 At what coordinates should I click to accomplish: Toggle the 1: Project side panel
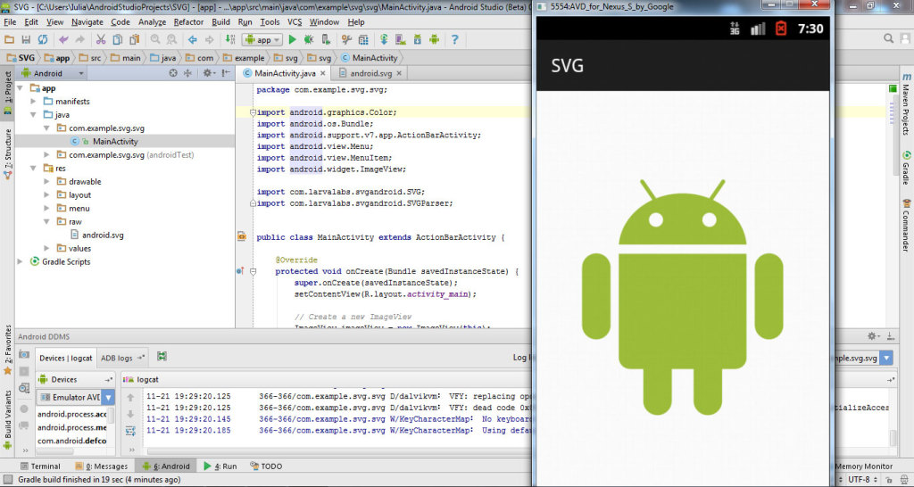point(7,92)
